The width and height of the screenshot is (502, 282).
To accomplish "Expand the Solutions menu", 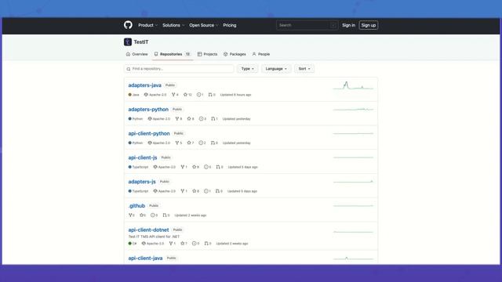I will point(173,25).
